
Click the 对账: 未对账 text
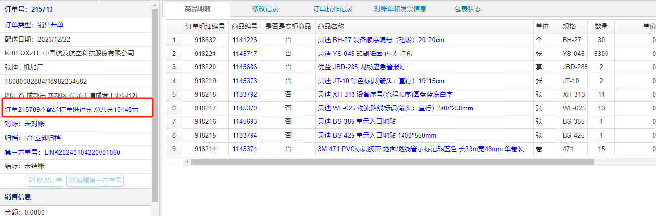click(x=25, y=124)
